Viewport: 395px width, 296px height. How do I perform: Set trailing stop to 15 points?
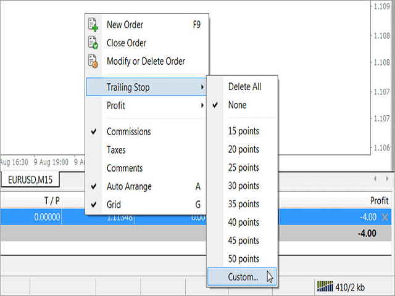coord(243,131)
